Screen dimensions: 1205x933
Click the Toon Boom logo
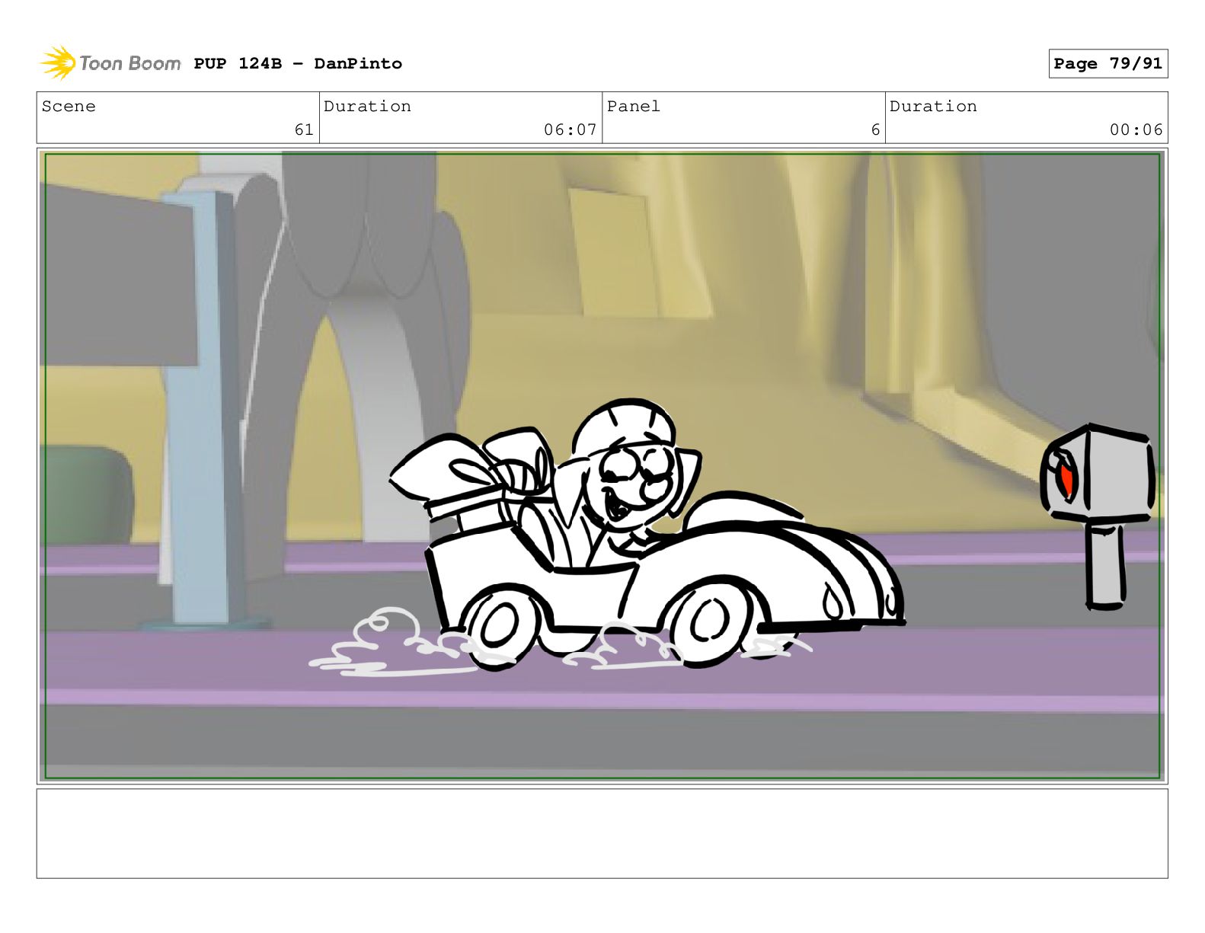tap(110, 63)
